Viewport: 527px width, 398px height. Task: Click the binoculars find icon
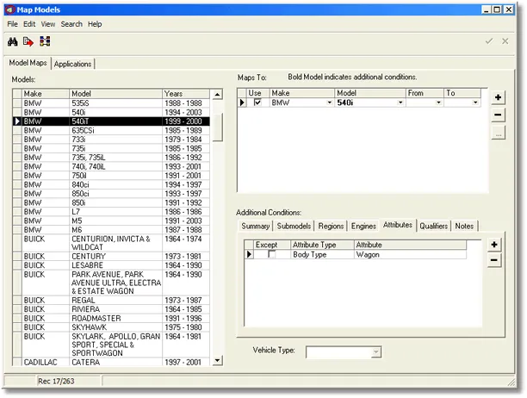[x=13, y=41]
